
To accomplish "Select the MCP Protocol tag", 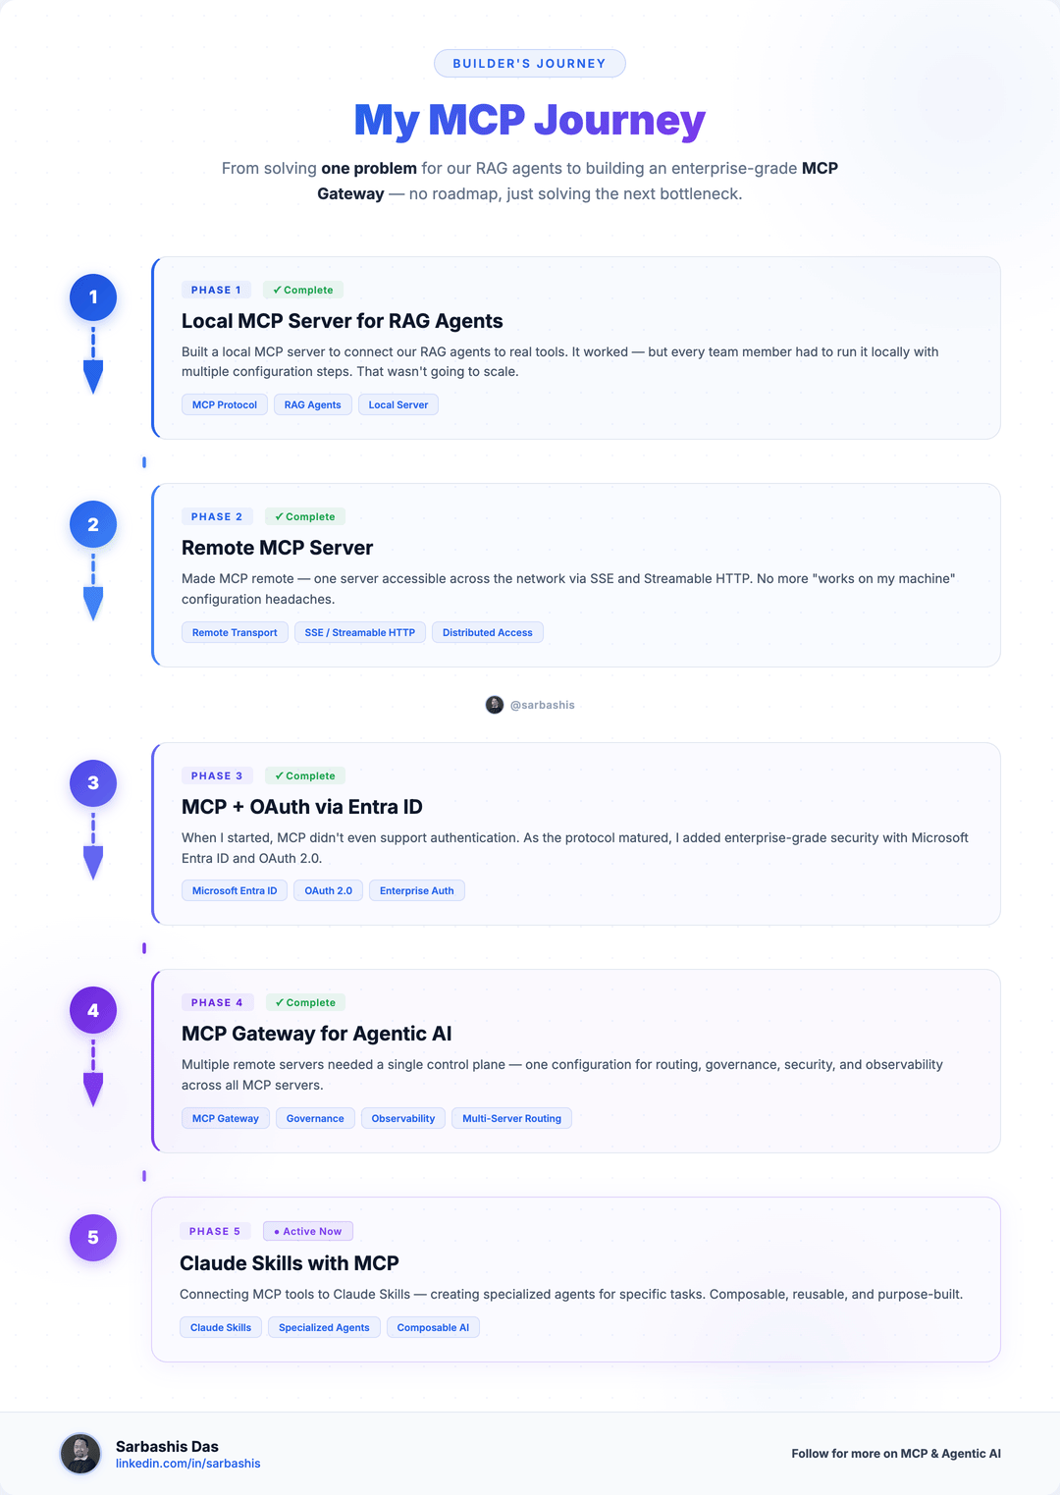I will tap(225, 405).
